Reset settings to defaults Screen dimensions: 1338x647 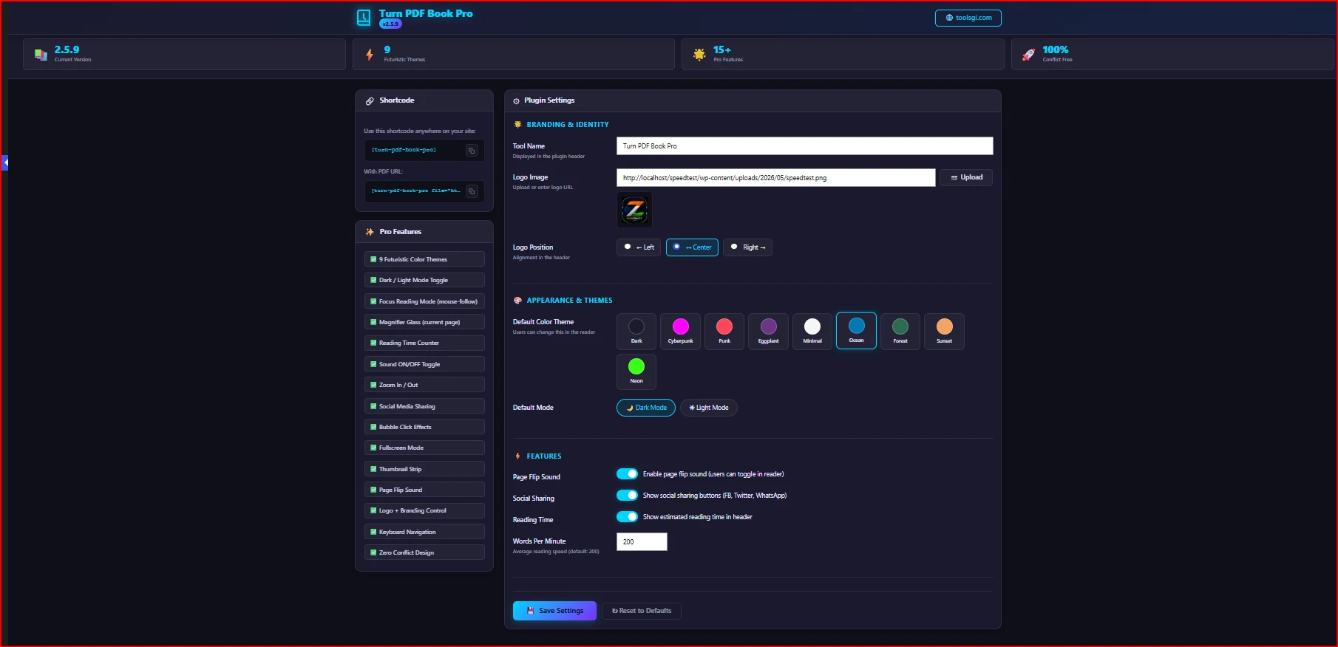pos(642,611)
